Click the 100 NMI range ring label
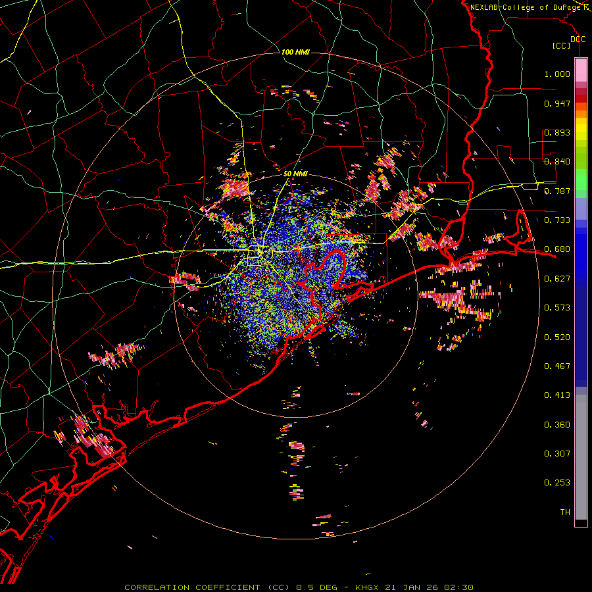This screenshot has width=592, height=592. (295, 52)
